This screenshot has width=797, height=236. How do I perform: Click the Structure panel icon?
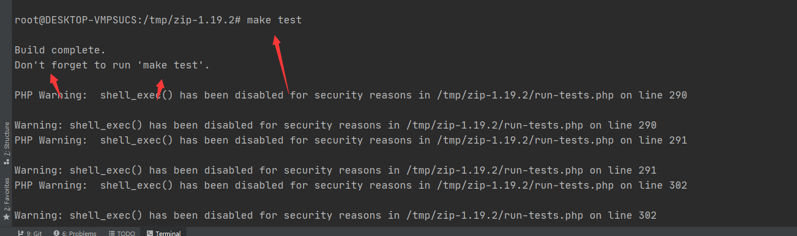(6, 161)
